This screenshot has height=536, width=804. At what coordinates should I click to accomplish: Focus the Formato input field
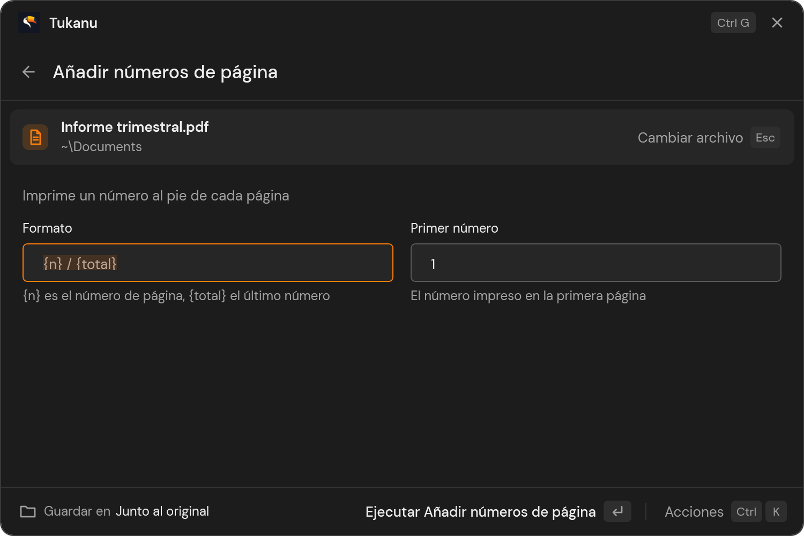[x=208, y=263]
